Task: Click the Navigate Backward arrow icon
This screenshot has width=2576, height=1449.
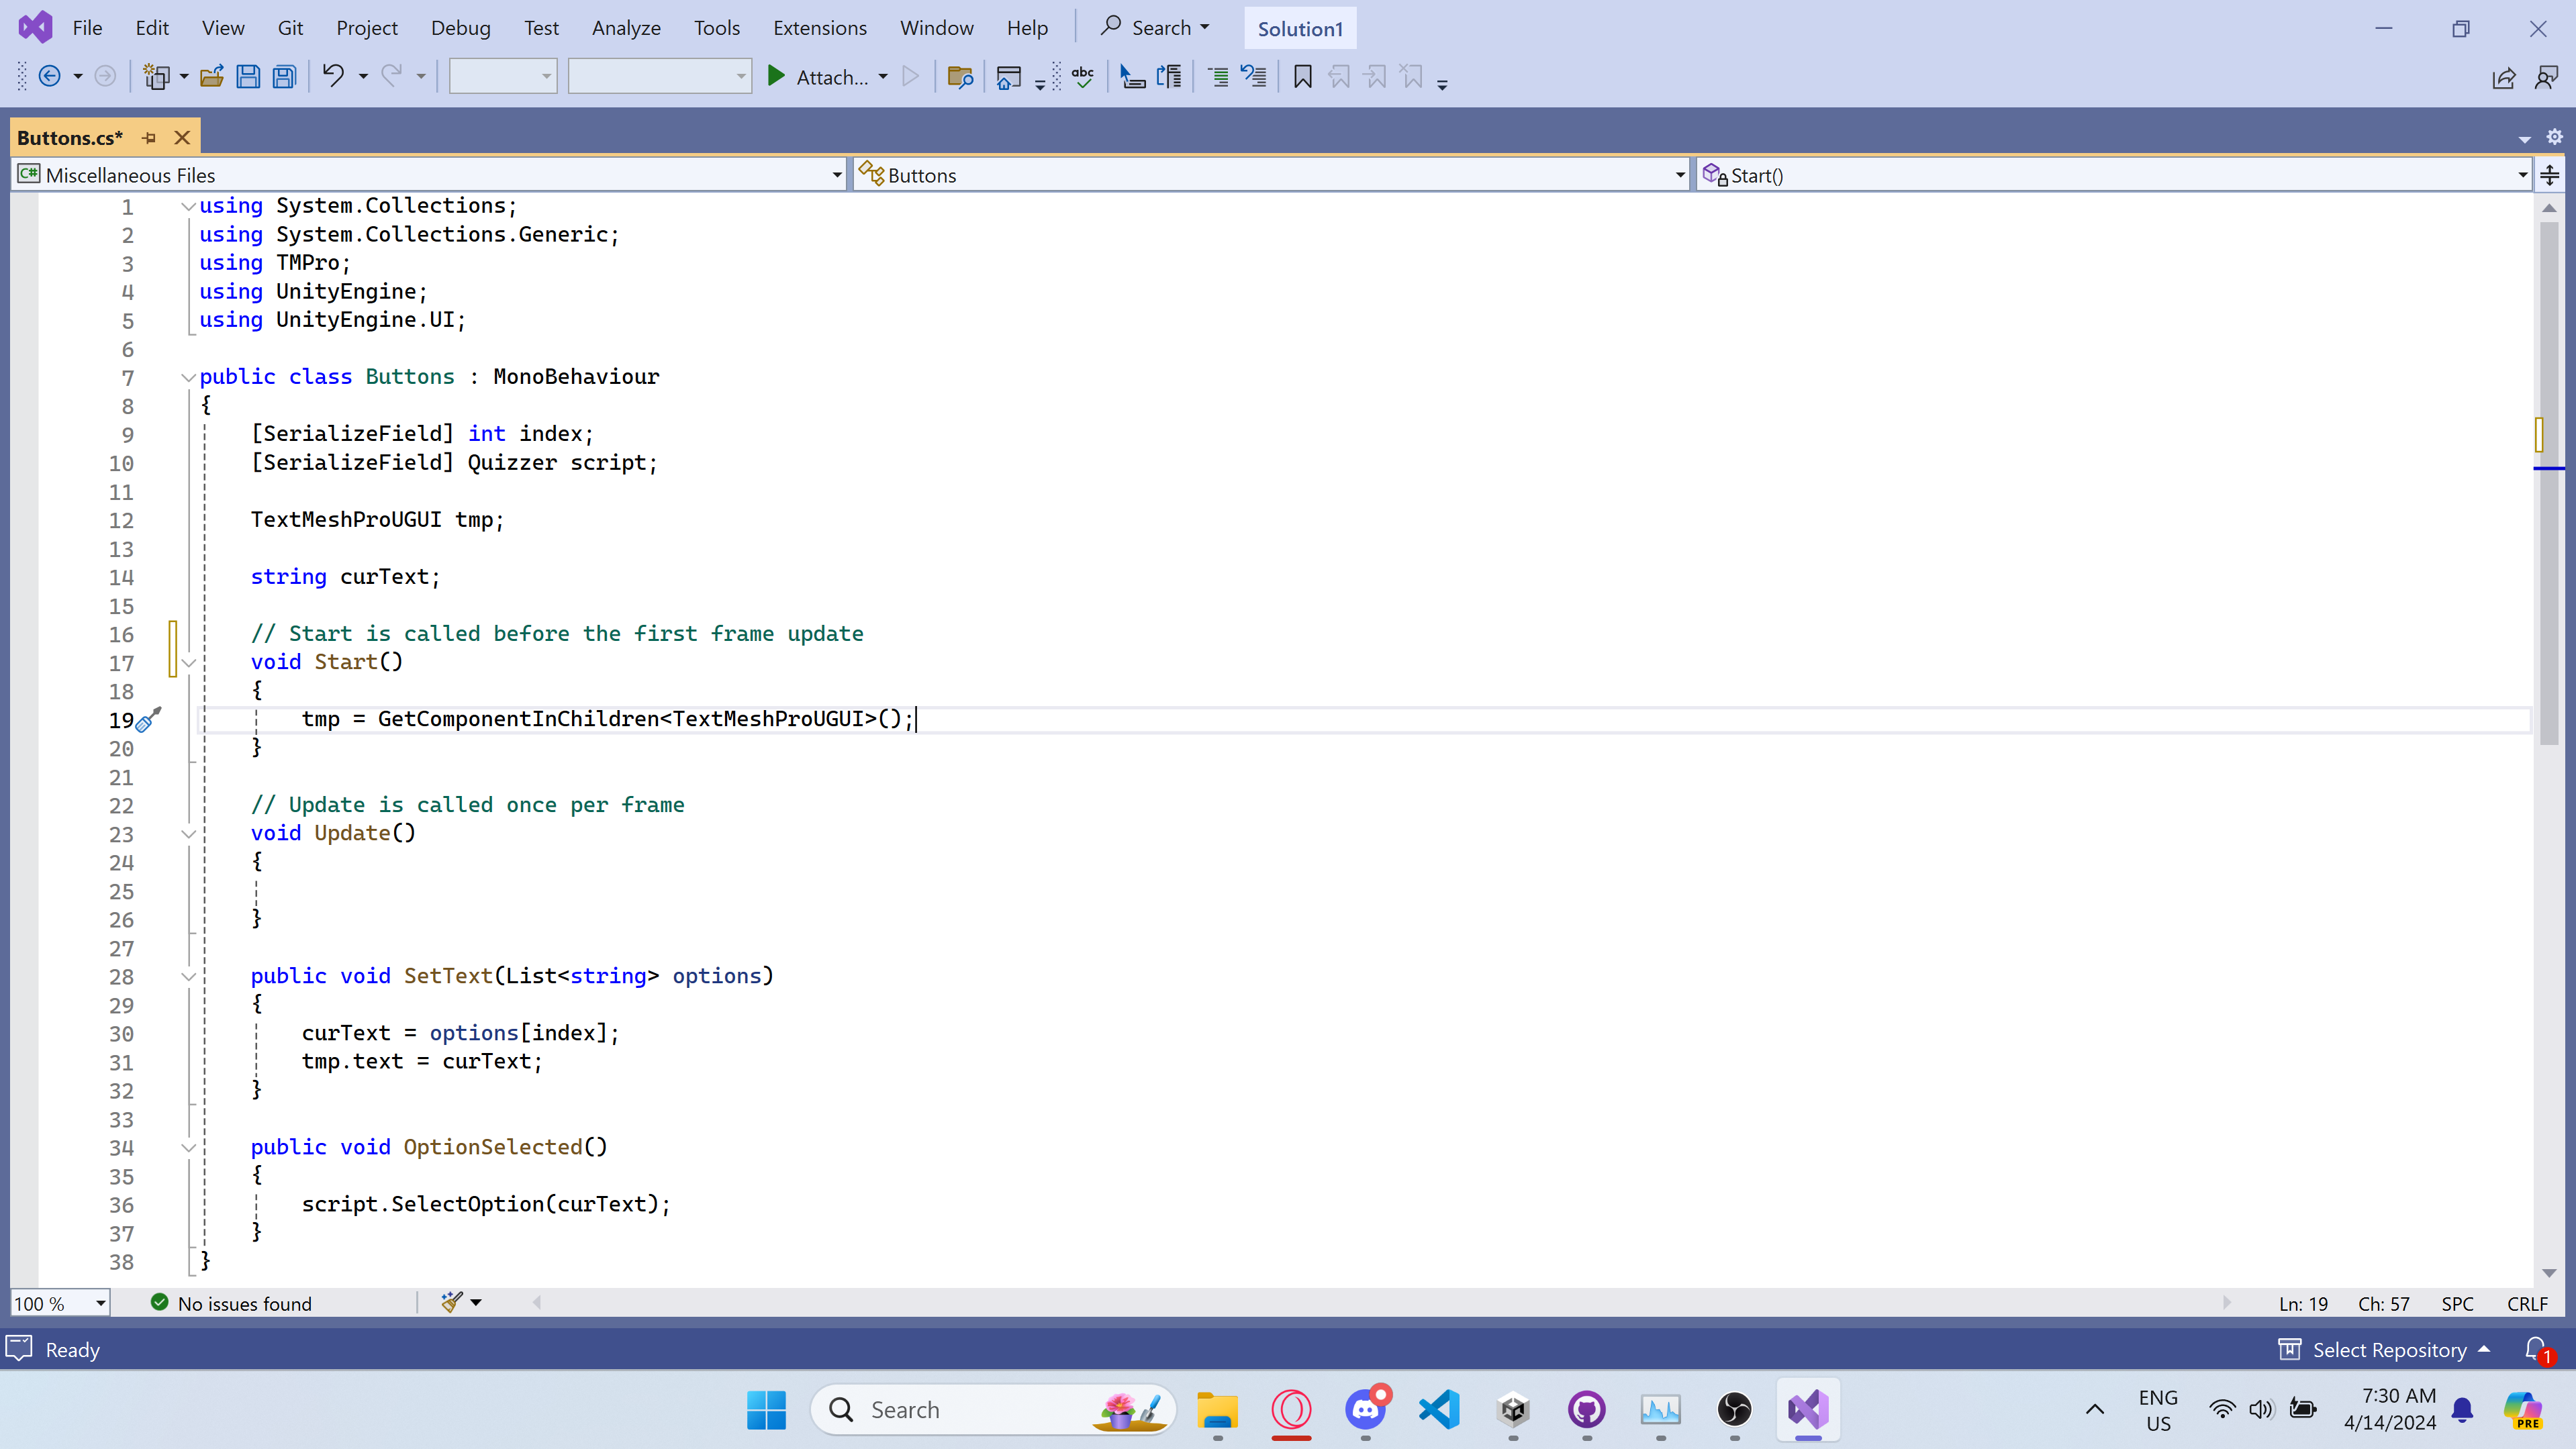Action: click(49, 77)
